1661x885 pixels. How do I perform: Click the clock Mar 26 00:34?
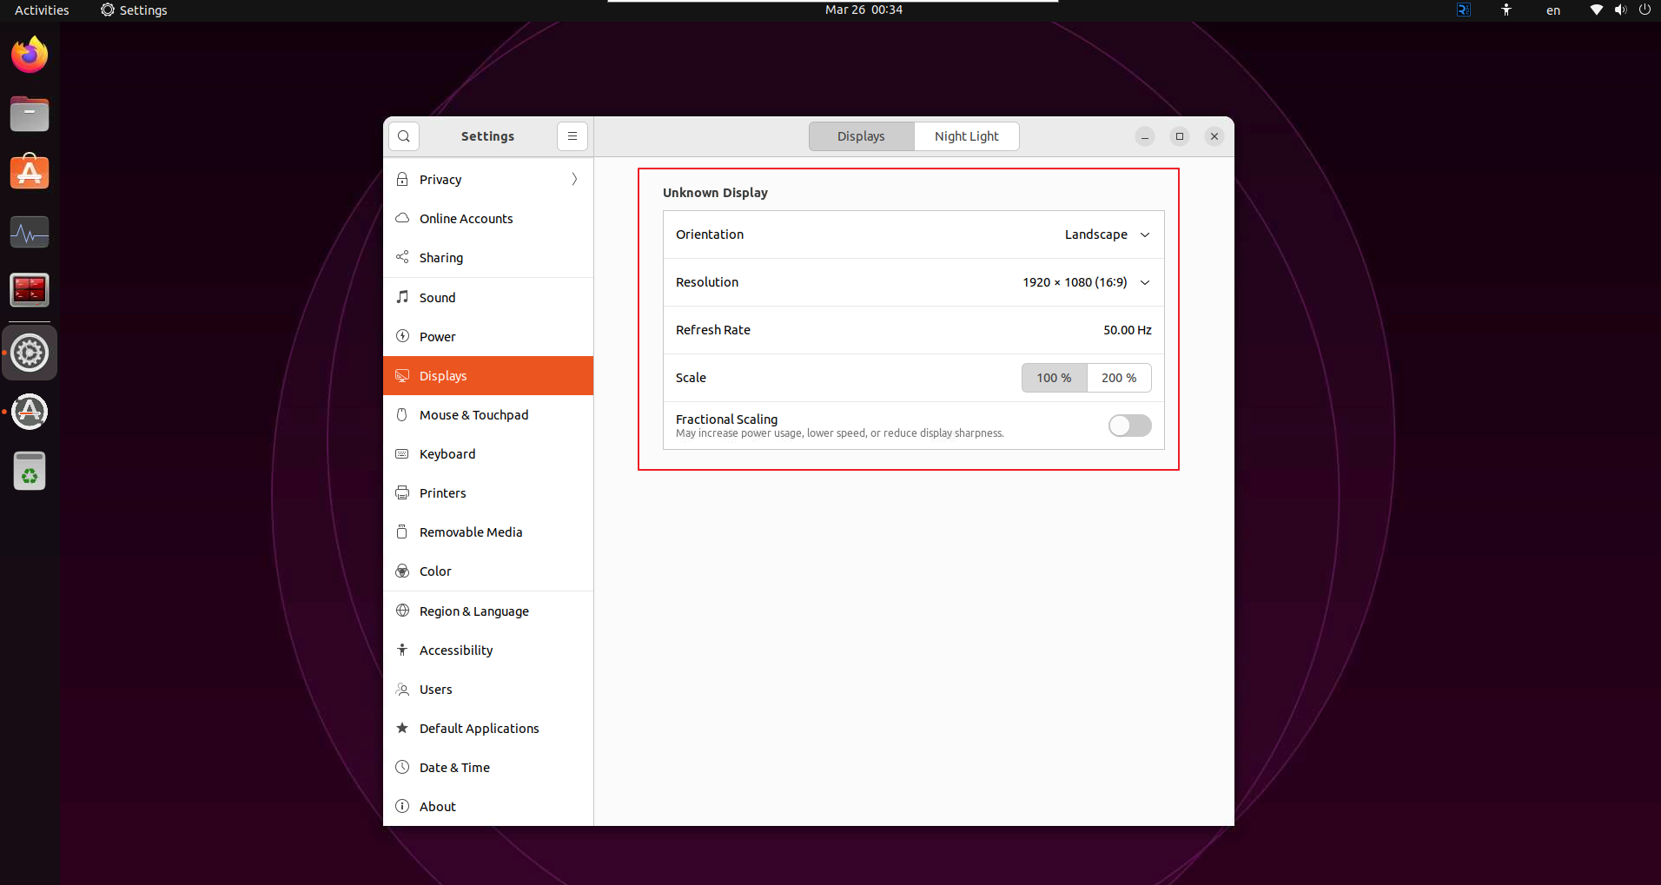click(x=864, y=10)
